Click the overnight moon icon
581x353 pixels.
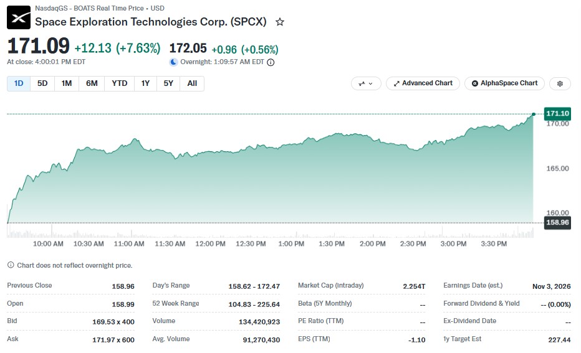(x=173, y=62)
